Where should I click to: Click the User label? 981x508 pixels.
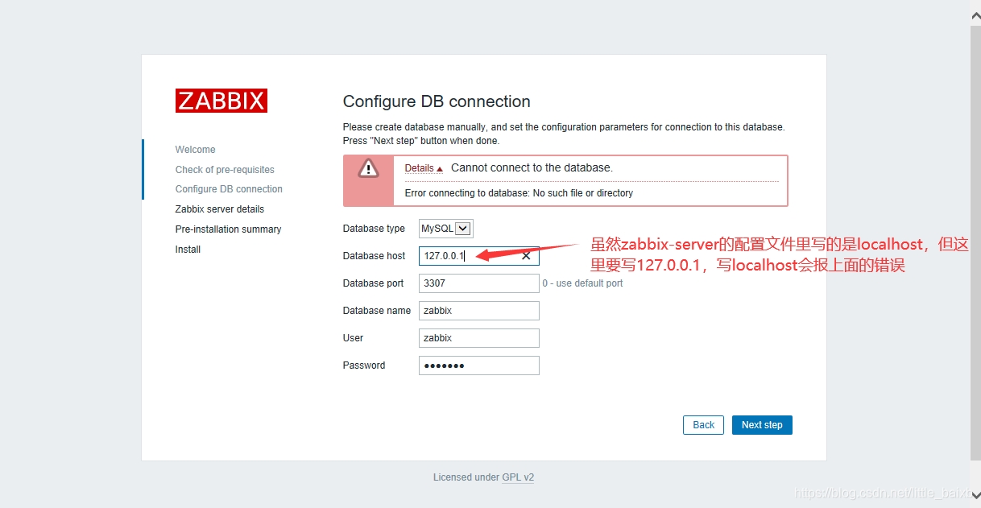(353, 338)
